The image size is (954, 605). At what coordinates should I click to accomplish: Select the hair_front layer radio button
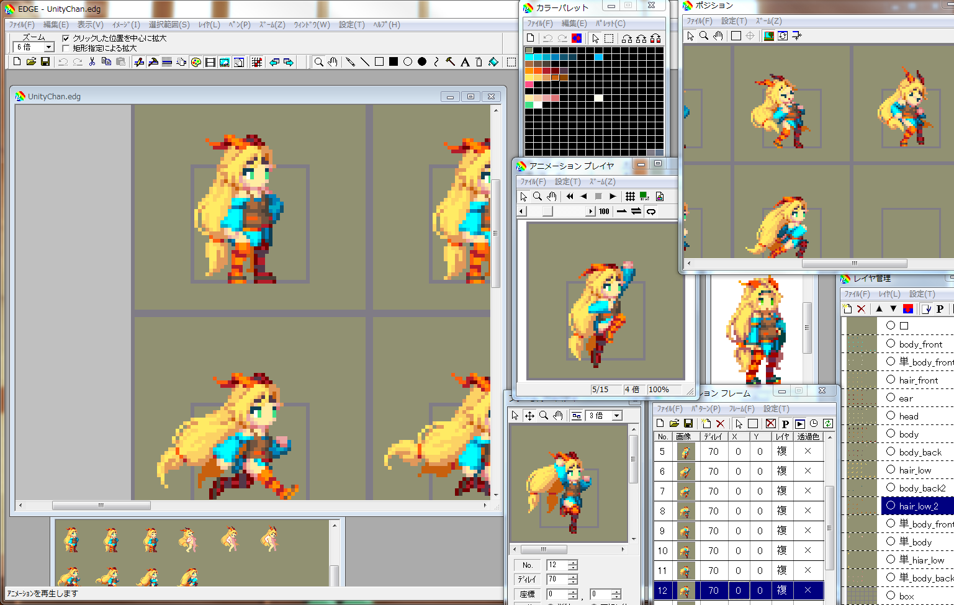pos(891,379)
